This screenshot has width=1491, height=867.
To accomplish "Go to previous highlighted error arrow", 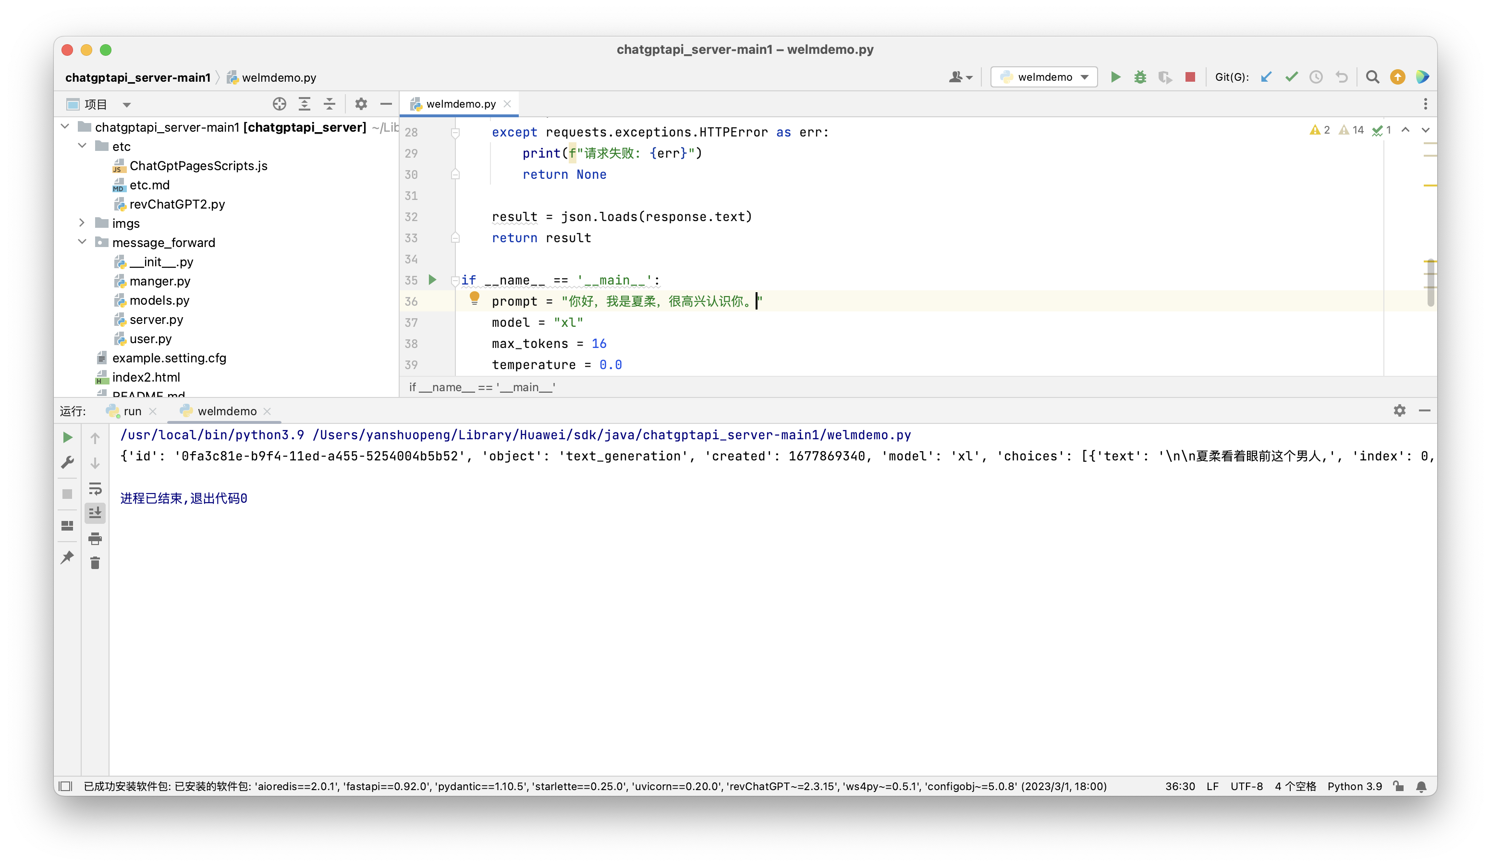I will tap(1405, 130).
